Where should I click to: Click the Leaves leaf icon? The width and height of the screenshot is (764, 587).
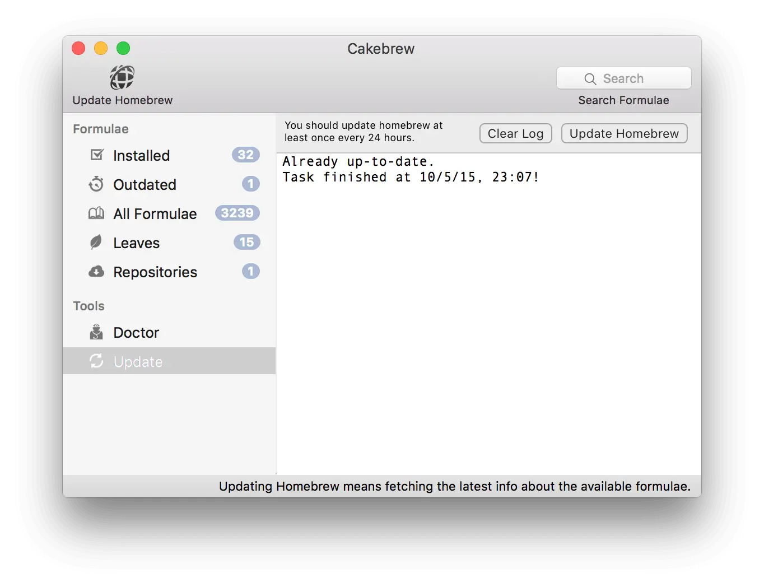click(x=96, y=243)
